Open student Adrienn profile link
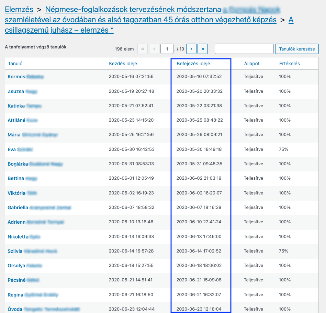 (x=36, y=222)
